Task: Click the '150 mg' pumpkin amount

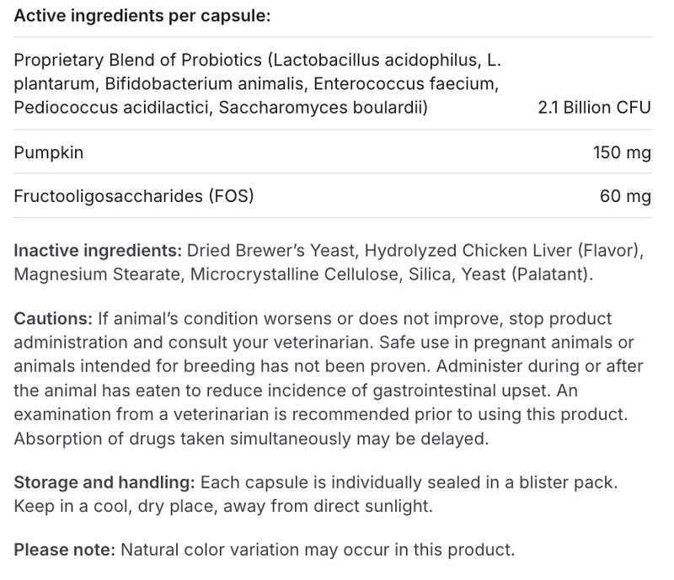Action: [622, 152]
